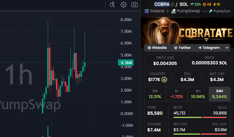Click the SOL quote symbol

tap(184, 4)
